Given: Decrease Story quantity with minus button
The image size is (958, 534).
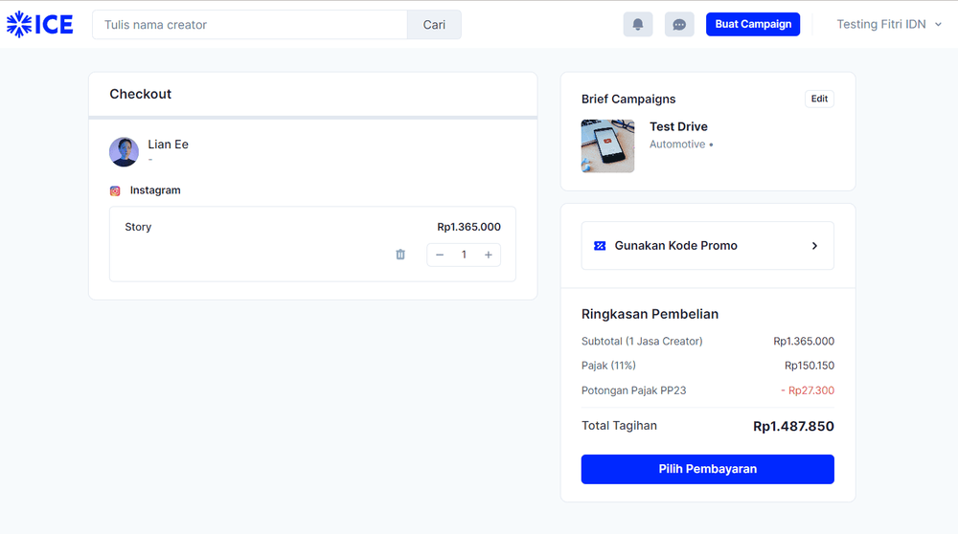Looking at the screenshot, I should point(440,255).
